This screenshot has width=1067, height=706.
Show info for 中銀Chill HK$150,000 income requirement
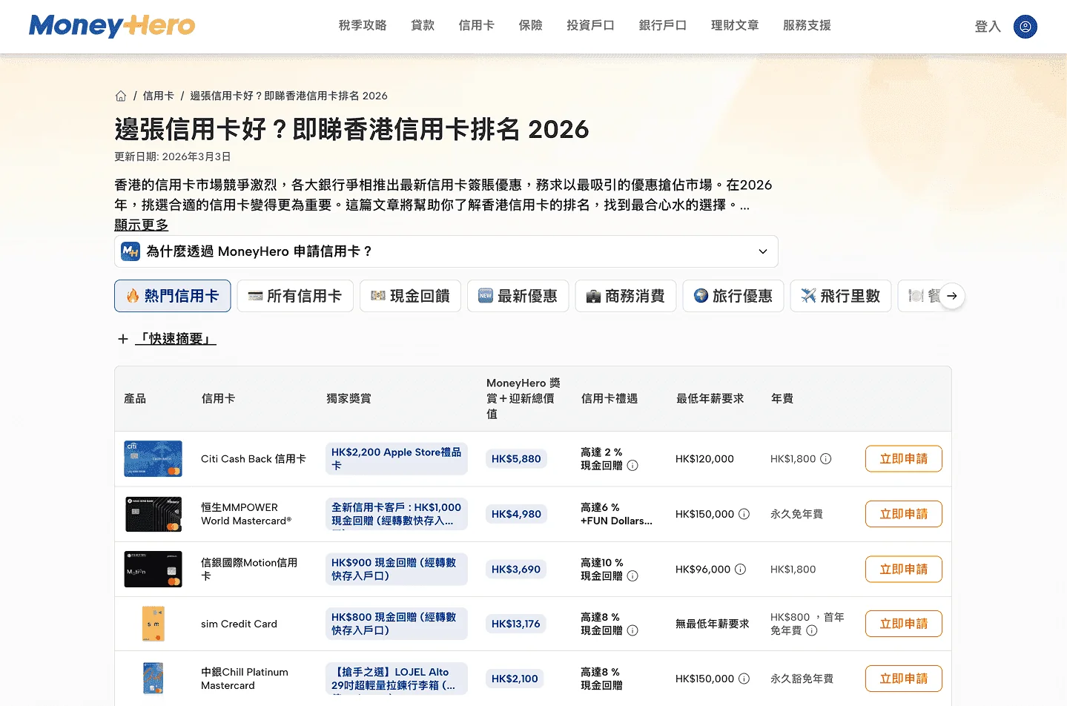(x=744, y=679)
